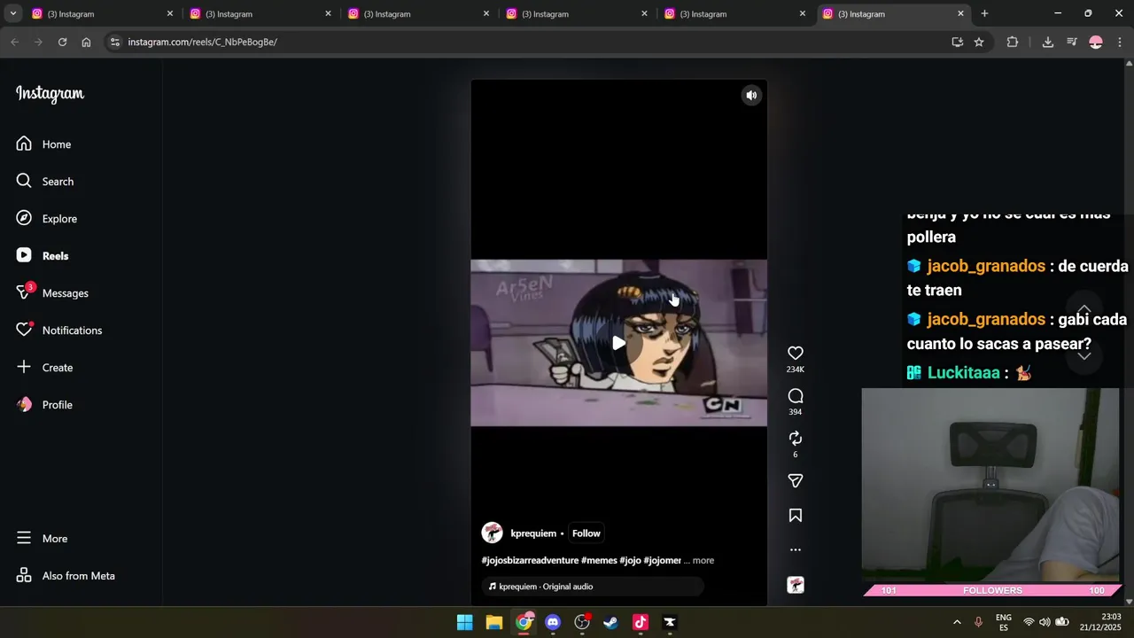
Task: Open Messages with unread badge
Action: [52, 293]
